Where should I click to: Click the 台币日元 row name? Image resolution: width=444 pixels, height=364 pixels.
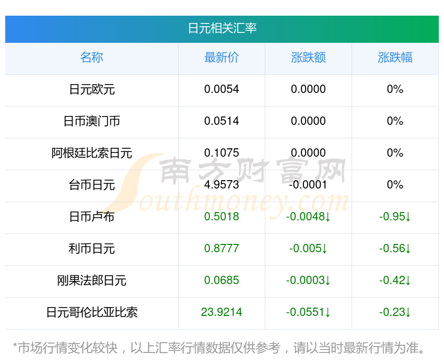[91, 185]
